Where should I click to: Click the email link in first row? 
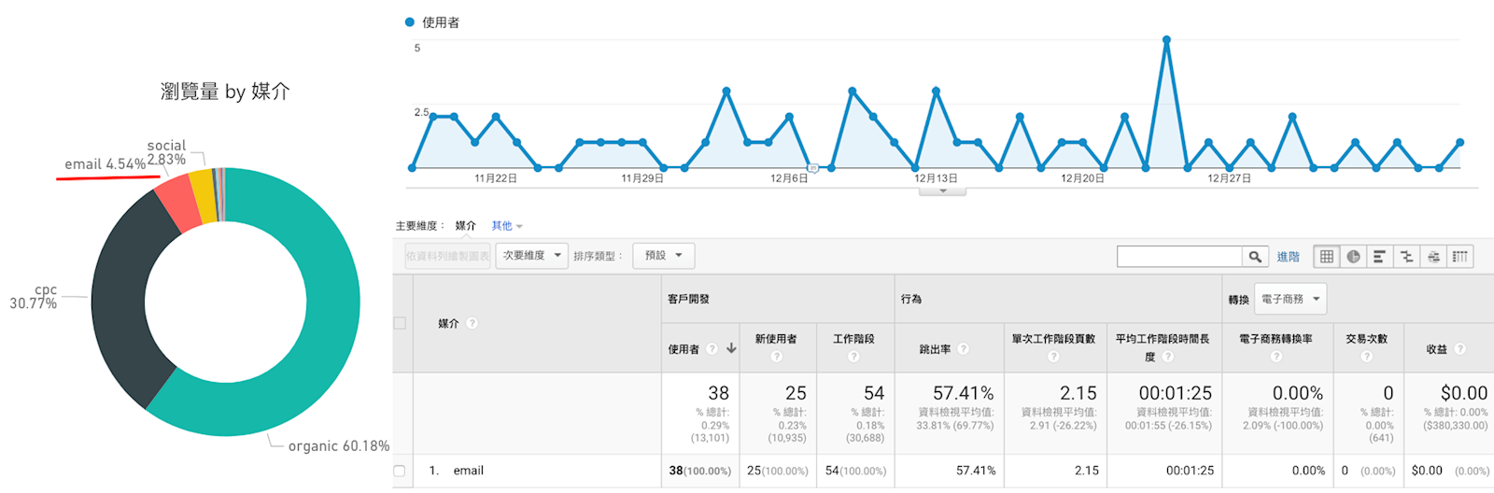click(x=468, y=471)
